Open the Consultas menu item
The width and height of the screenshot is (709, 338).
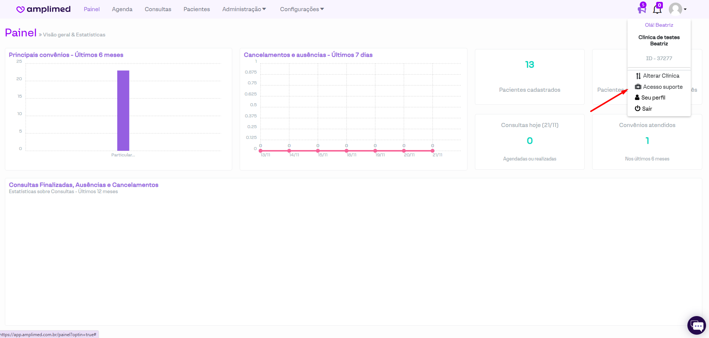tap(158, 9)
